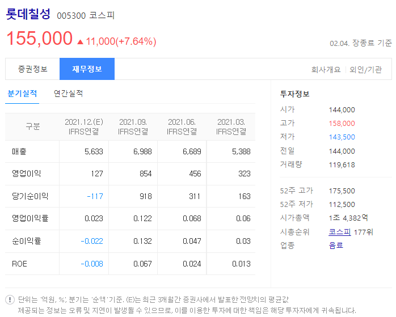The image size is (396, 317).
Task: Click the 2021.06. column header
Action: 182,126
